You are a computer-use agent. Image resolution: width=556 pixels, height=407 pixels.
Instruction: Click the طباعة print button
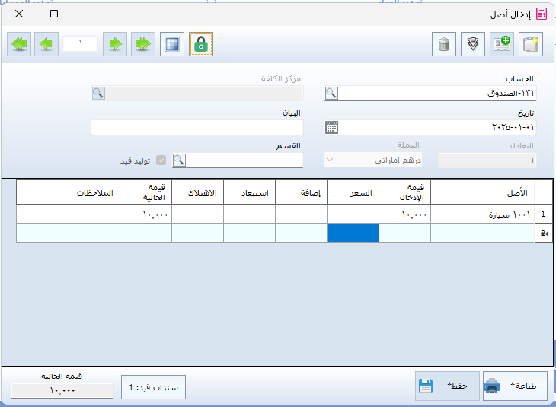pyautogui.click(x=516, y=386)
